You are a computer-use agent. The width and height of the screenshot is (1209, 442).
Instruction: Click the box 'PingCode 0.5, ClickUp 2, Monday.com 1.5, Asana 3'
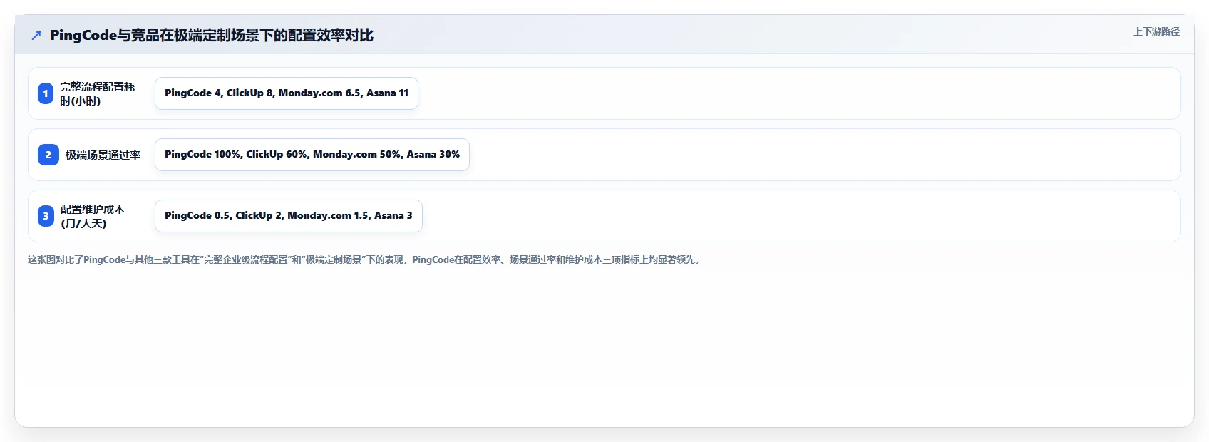(289, 216)
